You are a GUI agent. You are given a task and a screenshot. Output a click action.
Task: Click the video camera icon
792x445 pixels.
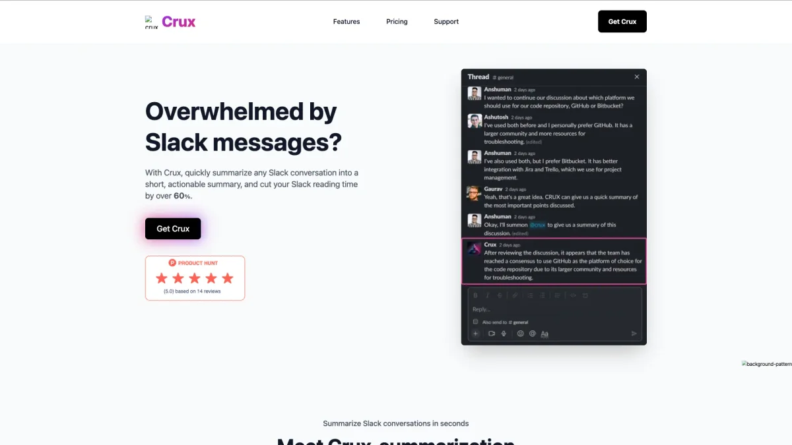click(492, 334)
